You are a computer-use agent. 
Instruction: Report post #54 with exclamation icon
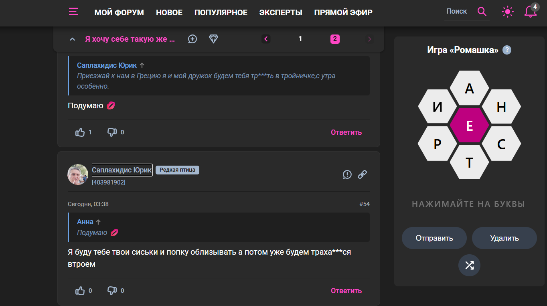tap(347, 174)
